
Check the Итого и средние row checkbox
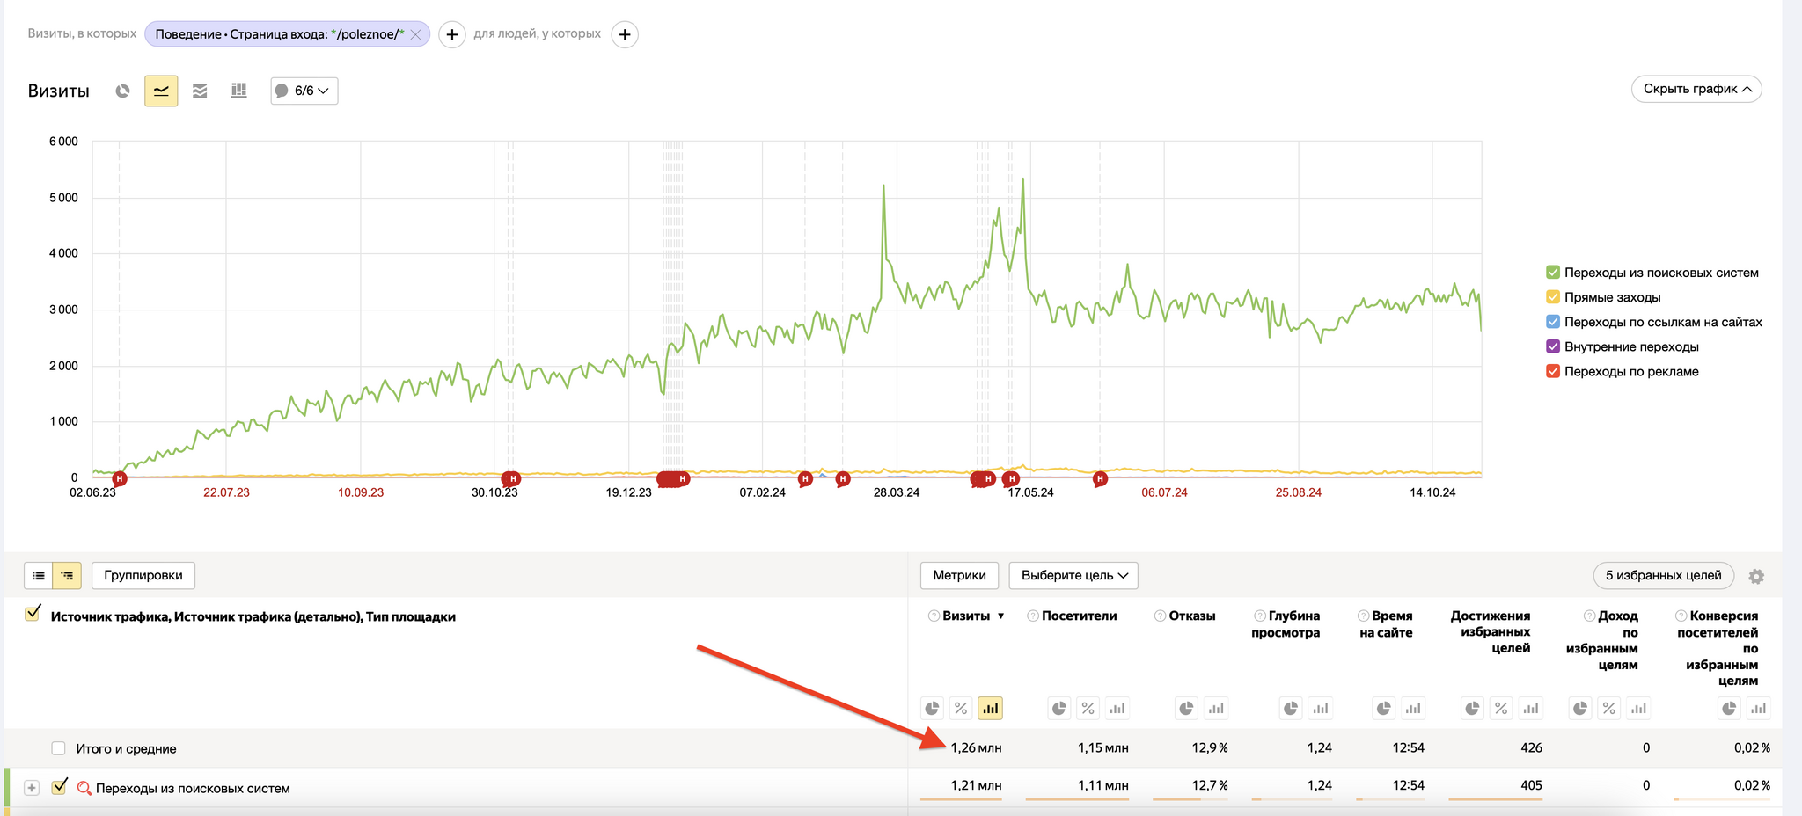58,748
